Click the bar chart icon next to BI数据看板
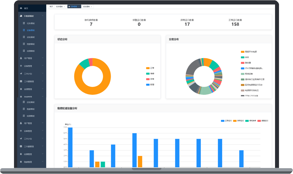 [x=21, y=16]
